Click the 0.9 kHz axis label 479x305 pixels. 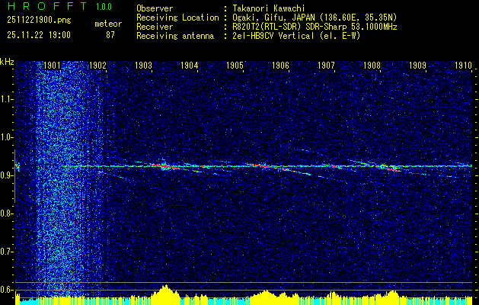pos(6,175)
